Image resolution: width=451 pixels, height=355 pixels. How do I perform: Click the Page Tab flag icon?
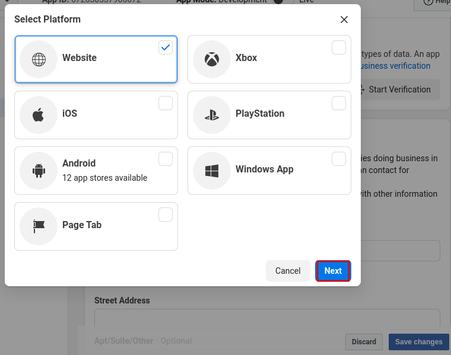pyautogui.click(x=39, y=226)
